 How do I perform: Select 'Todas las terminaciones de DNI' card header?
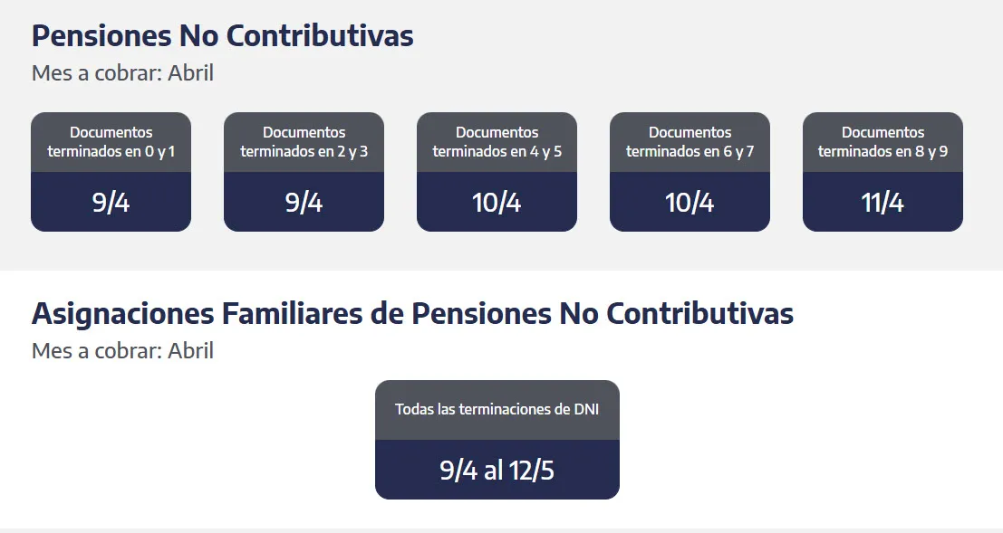pyautogui.click(x=497, y=410)
